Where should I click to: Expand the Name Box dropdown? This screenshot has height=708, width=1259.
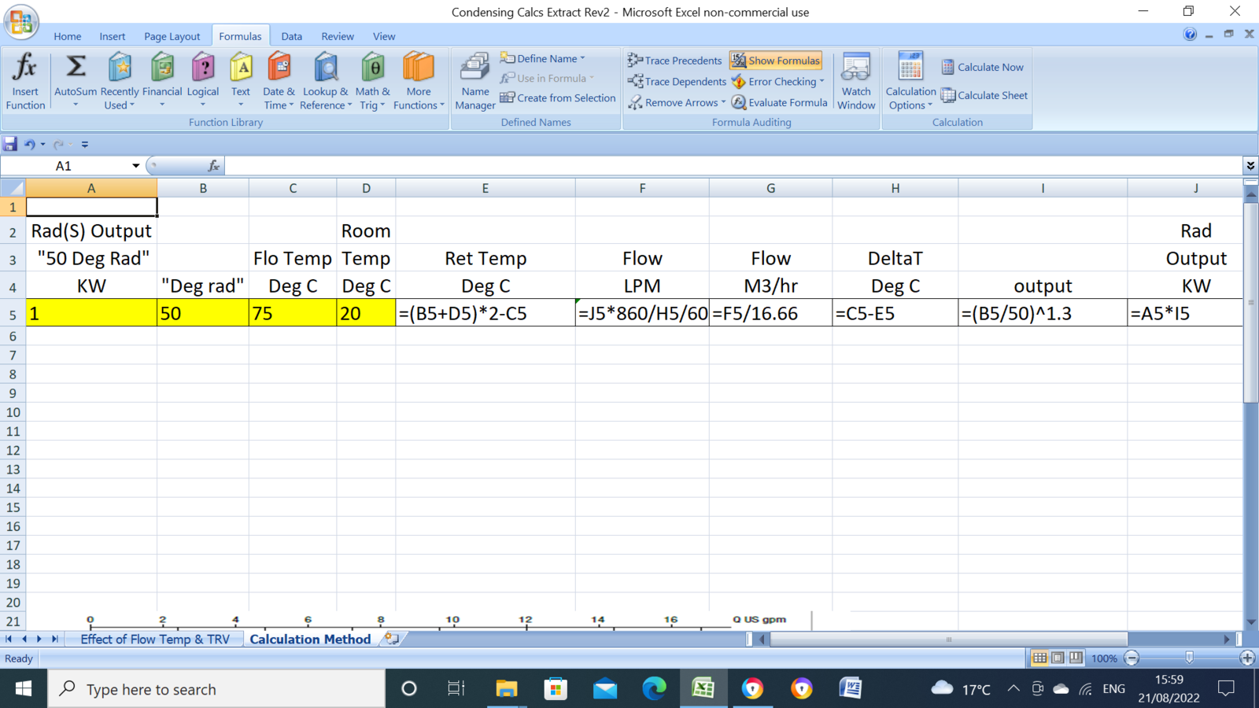click(x=135, y=166)
